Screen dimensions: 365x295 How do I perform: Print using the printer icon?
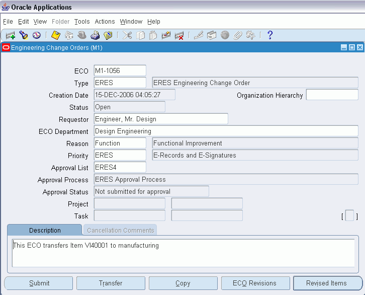(95, 35)
